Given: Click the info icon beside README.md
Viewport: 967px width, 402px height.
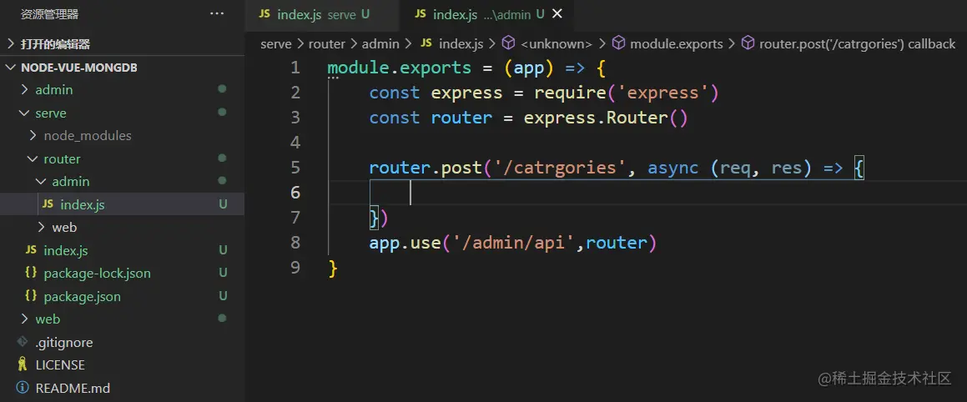Looking at the screenshot, I should pos(23,388).
